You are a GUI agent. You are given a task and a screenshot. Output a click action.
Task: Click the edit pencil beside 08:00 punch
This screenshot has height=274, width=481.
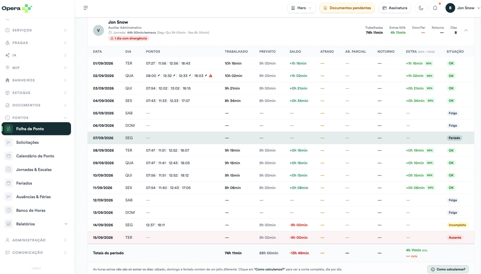(x=159, y=75)
